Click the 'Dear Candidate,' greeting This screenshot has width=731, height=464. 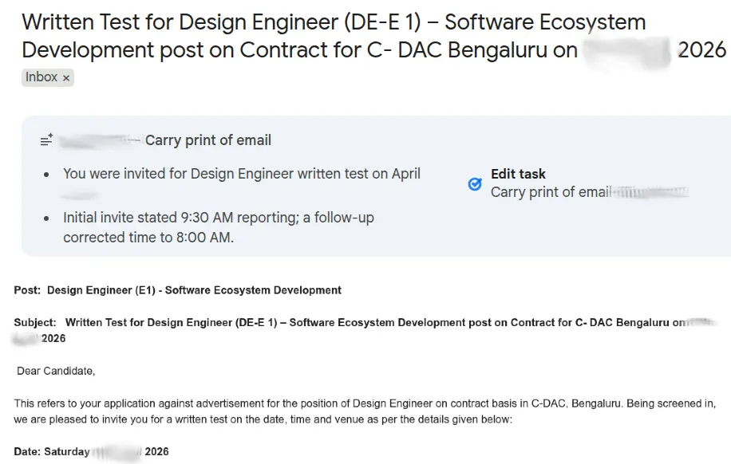coord(56,371)
